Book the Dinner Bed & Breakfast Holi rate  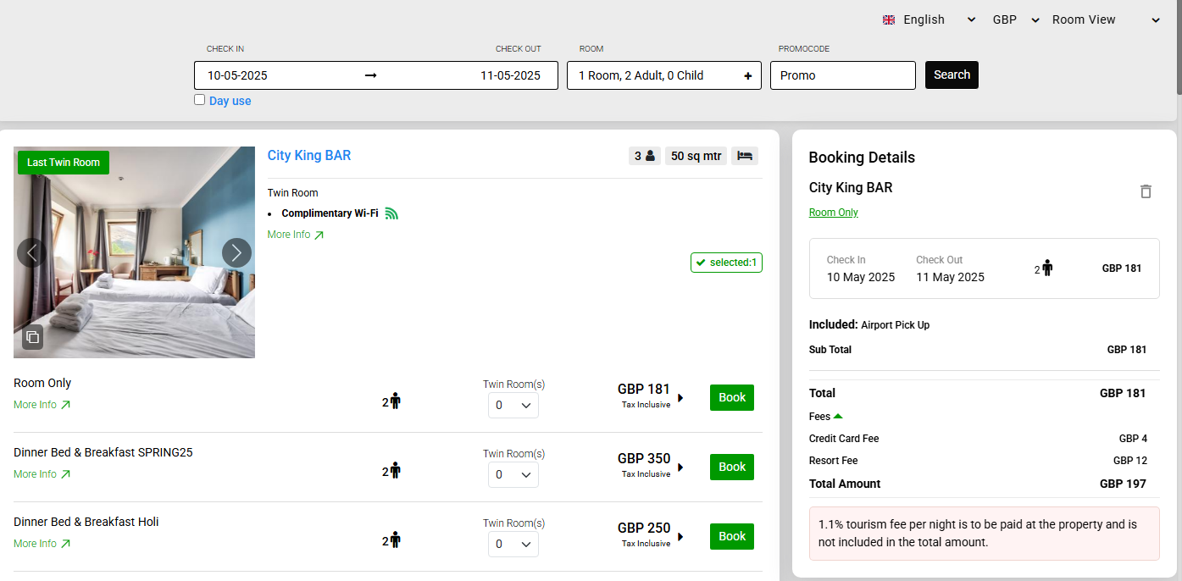(x=731, y=536)
